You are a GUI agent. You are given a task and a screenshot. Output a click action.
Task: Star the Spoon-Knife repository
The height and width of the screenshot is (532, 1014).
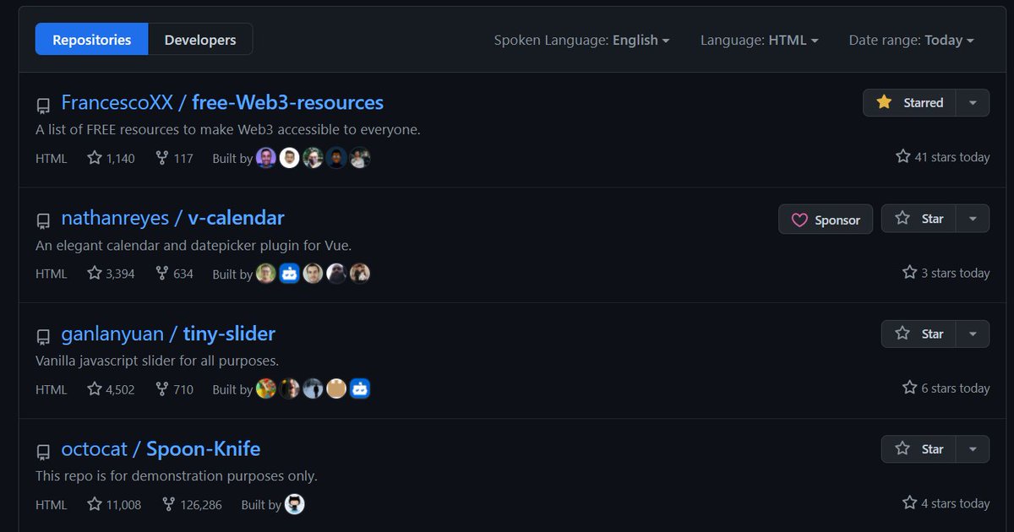coord(919,449)
